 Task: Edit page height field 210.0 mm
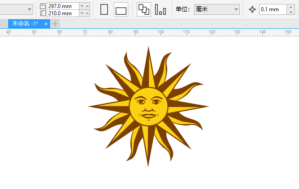pos(63,13)
